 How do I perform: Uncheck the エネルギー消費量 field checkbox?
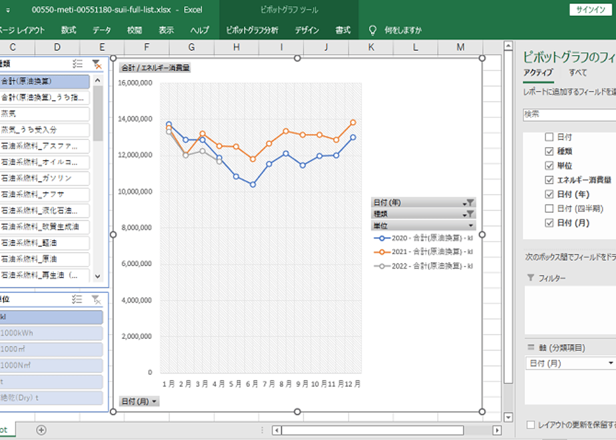549,180
